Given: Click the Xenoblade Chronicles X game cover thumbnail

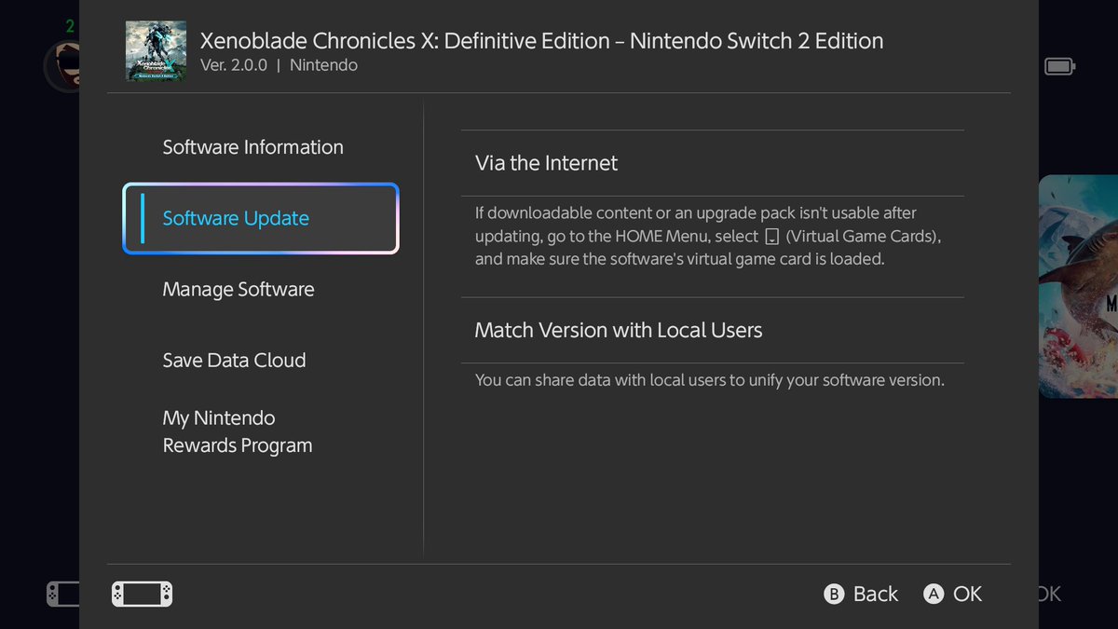Looking at the screenshot, I should [x=156, y=50].
